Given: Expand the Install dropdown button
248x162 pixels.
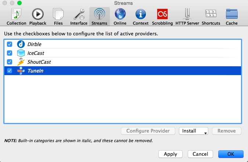Looking at the screenshot, I should (x=193, y=131).
